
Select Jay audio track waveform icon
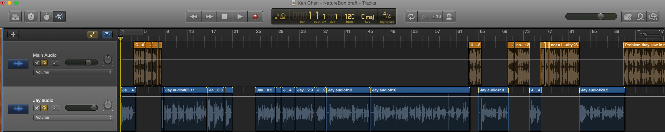point(18,109)
